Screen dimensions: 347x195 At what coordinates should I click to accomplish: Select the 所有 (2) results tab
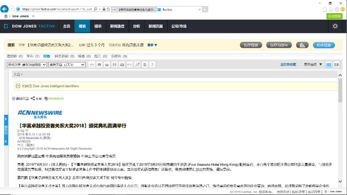click(x=33, y=56)
